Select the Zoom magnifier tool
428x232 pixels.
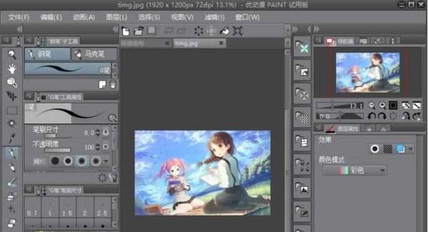coord(12,54)
